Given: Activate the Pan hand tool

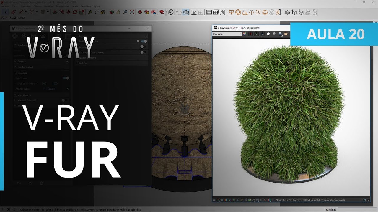Looking at the screenshot, I should (118, 12).
